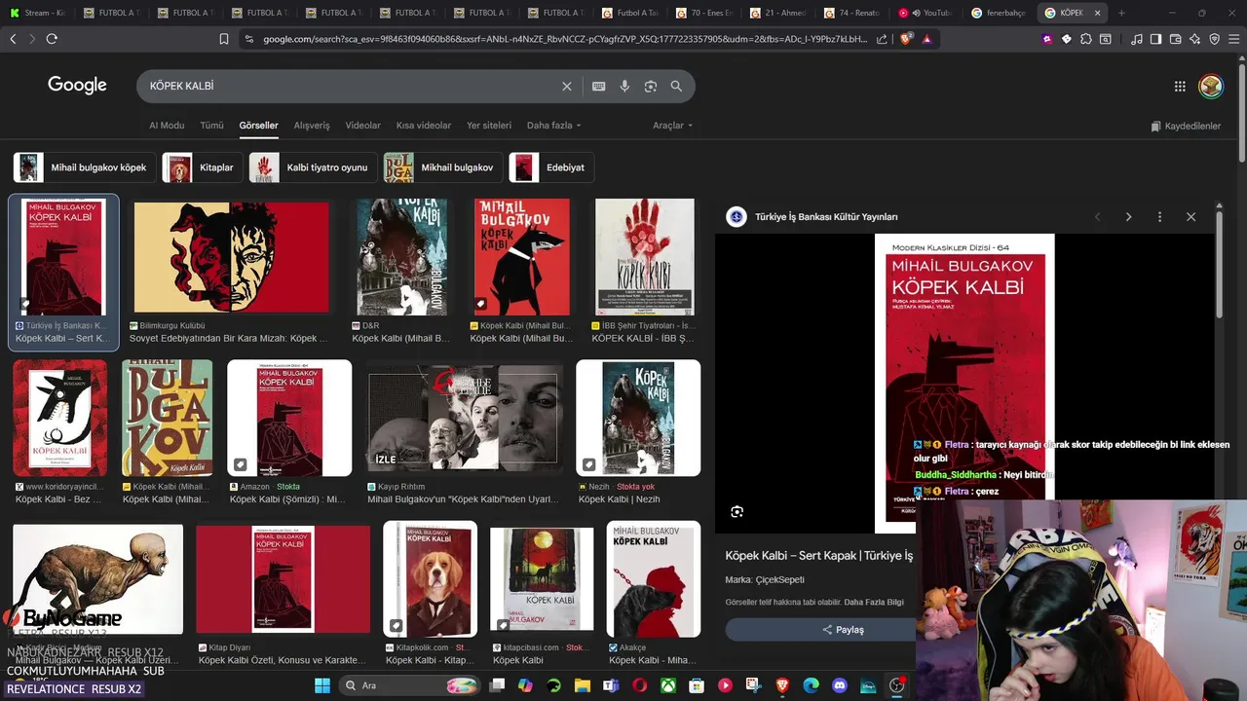Viewport: 1247px width, 701px height.
Task: Open the Bilimkurgu Kulübü half-face thumbnail
Action: coord(231,257)
